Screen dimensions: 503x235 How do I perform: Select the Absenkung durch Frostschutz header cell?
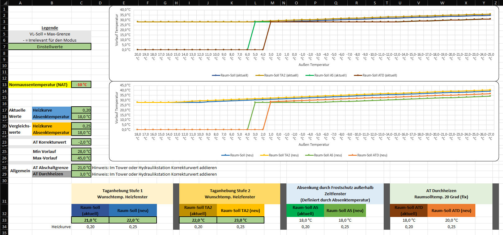(335, 194)
